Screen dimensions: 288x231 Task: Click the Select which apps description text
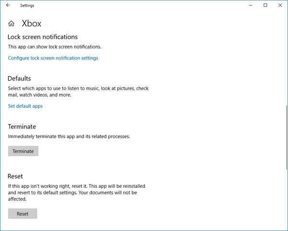click(78, 92)
